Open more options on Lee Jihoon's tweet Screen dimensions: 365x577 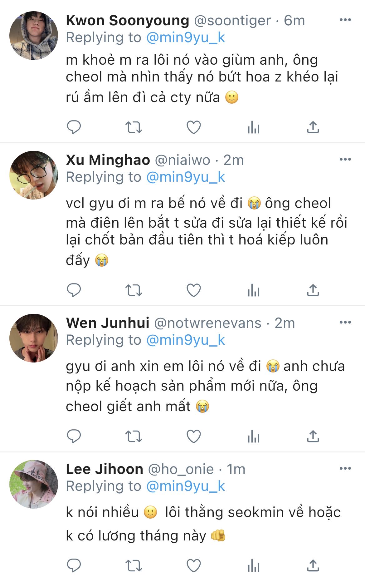pos(345,468)
